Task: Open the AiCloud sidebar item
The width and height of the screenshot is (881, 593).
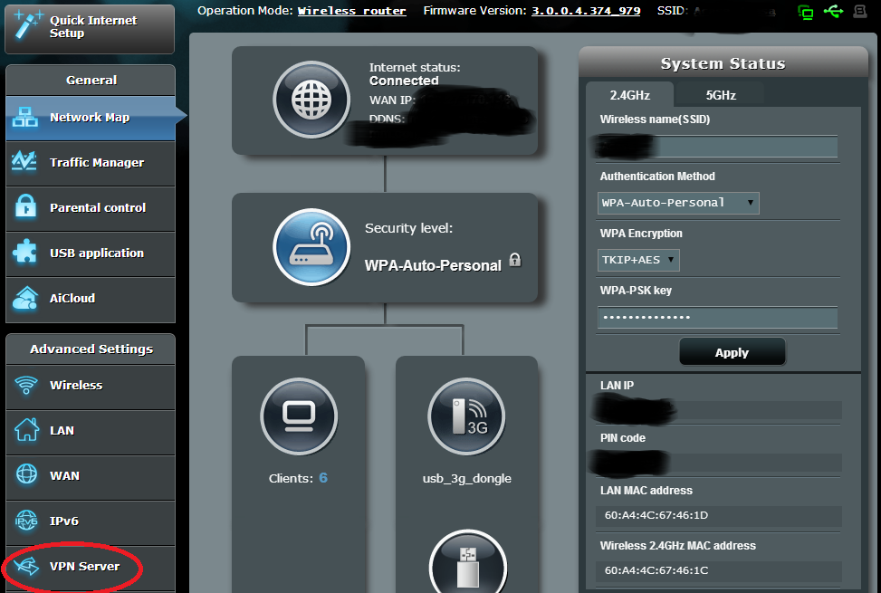Action: click(91, 299)
